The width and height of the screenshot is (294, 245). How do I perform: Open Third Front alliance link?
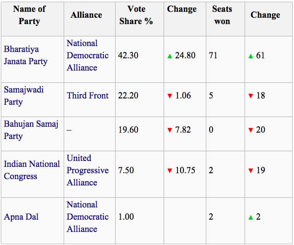[87, 95]
